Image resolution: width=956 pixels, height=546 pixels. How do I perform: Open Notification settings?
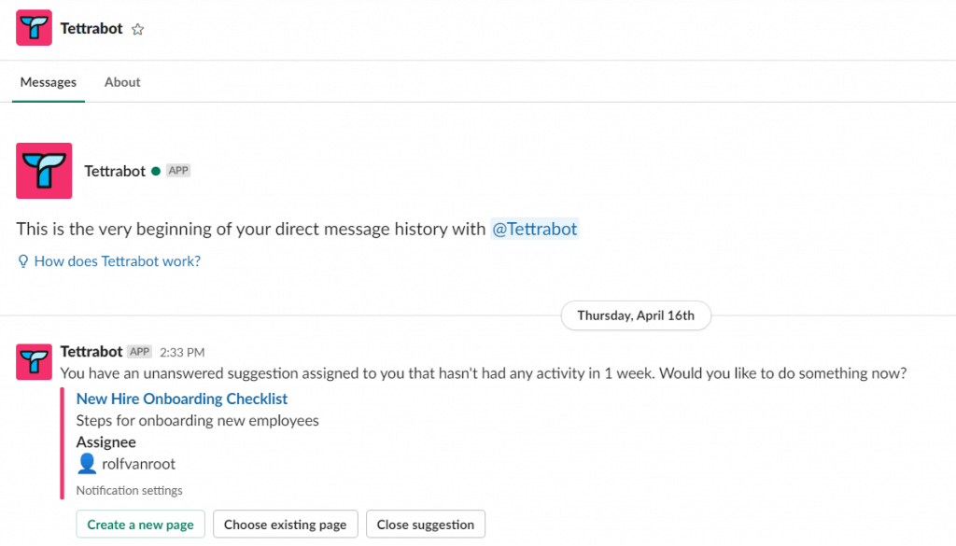coord(130,490)
